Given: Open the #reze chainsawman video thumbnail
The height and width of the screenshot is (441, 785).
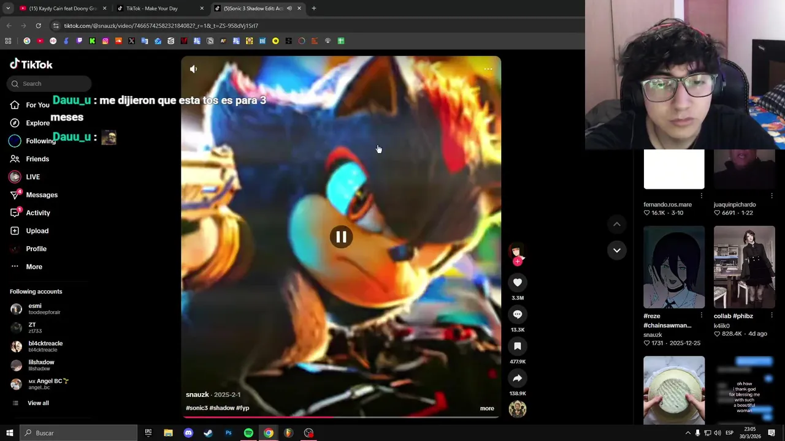Looking at the screenshot, I should 674,267.
